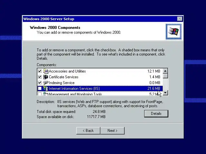
Task: Click the 1.4 MB size value
Action: (x=154, y=77)
